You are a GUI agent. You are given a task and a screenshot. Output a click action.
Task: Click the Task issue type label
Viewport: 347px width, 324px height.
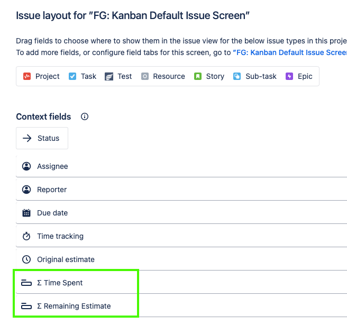point(88,76)
